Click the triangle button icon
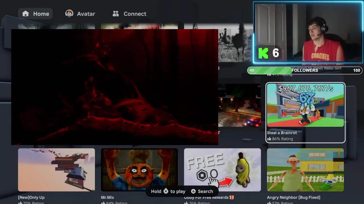 [x=193, y=191]
